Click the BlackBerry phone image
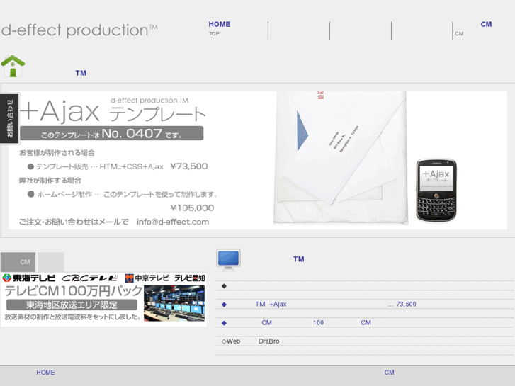This screenshot has width=515, height=386. [x=436, y=190]
